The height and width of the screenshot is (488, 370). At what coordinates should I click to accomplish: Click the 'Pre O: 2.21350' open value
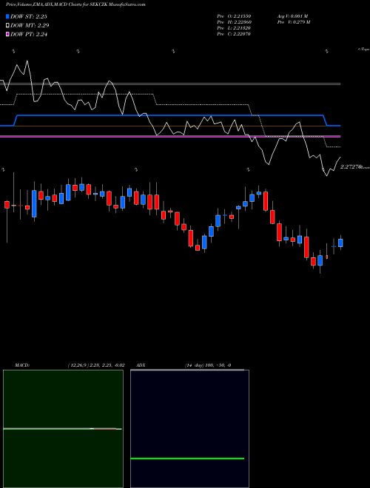pos(234,16)
